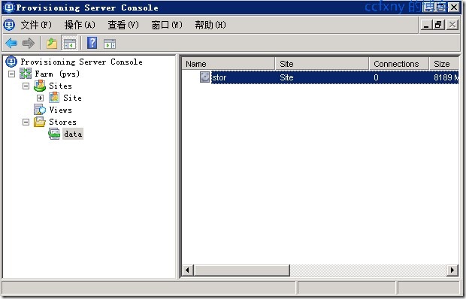
Task: Minimize the inner MDI console window
Action: pyautogui.click(x=426, y=25)
